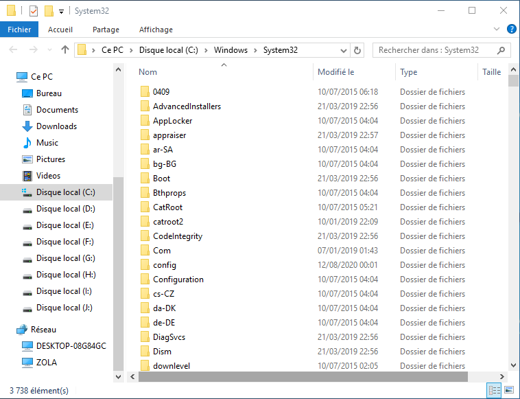Sort by the Type column header
Screen dimensions: 520x399
[x=409, y=72]
